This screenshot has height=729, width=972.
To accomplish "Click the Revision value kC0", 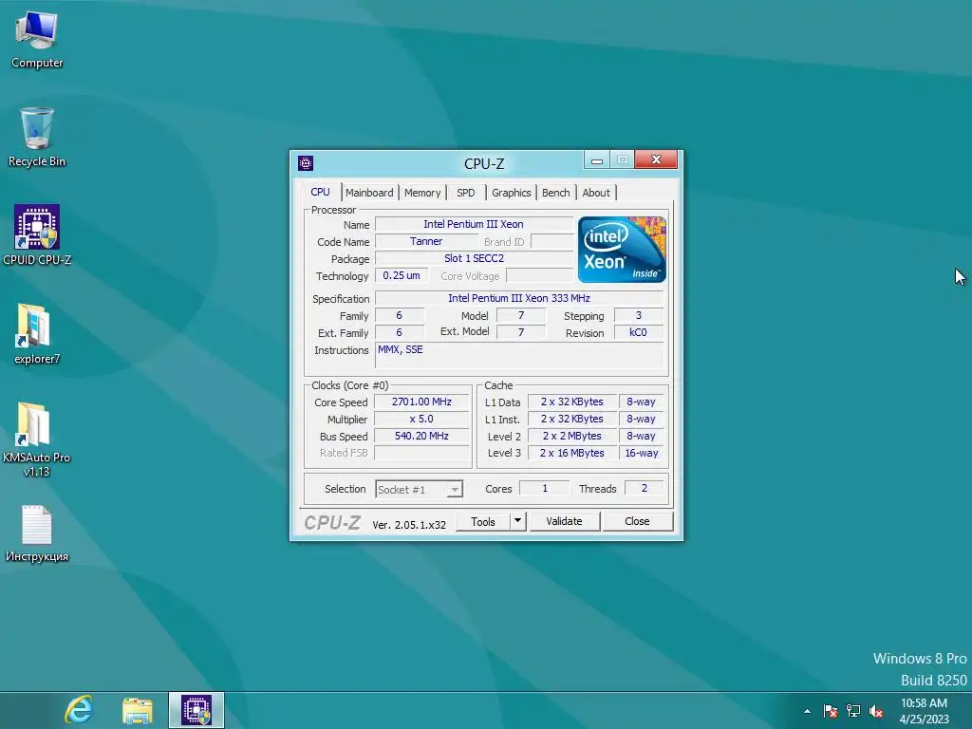I will (639, 332).
